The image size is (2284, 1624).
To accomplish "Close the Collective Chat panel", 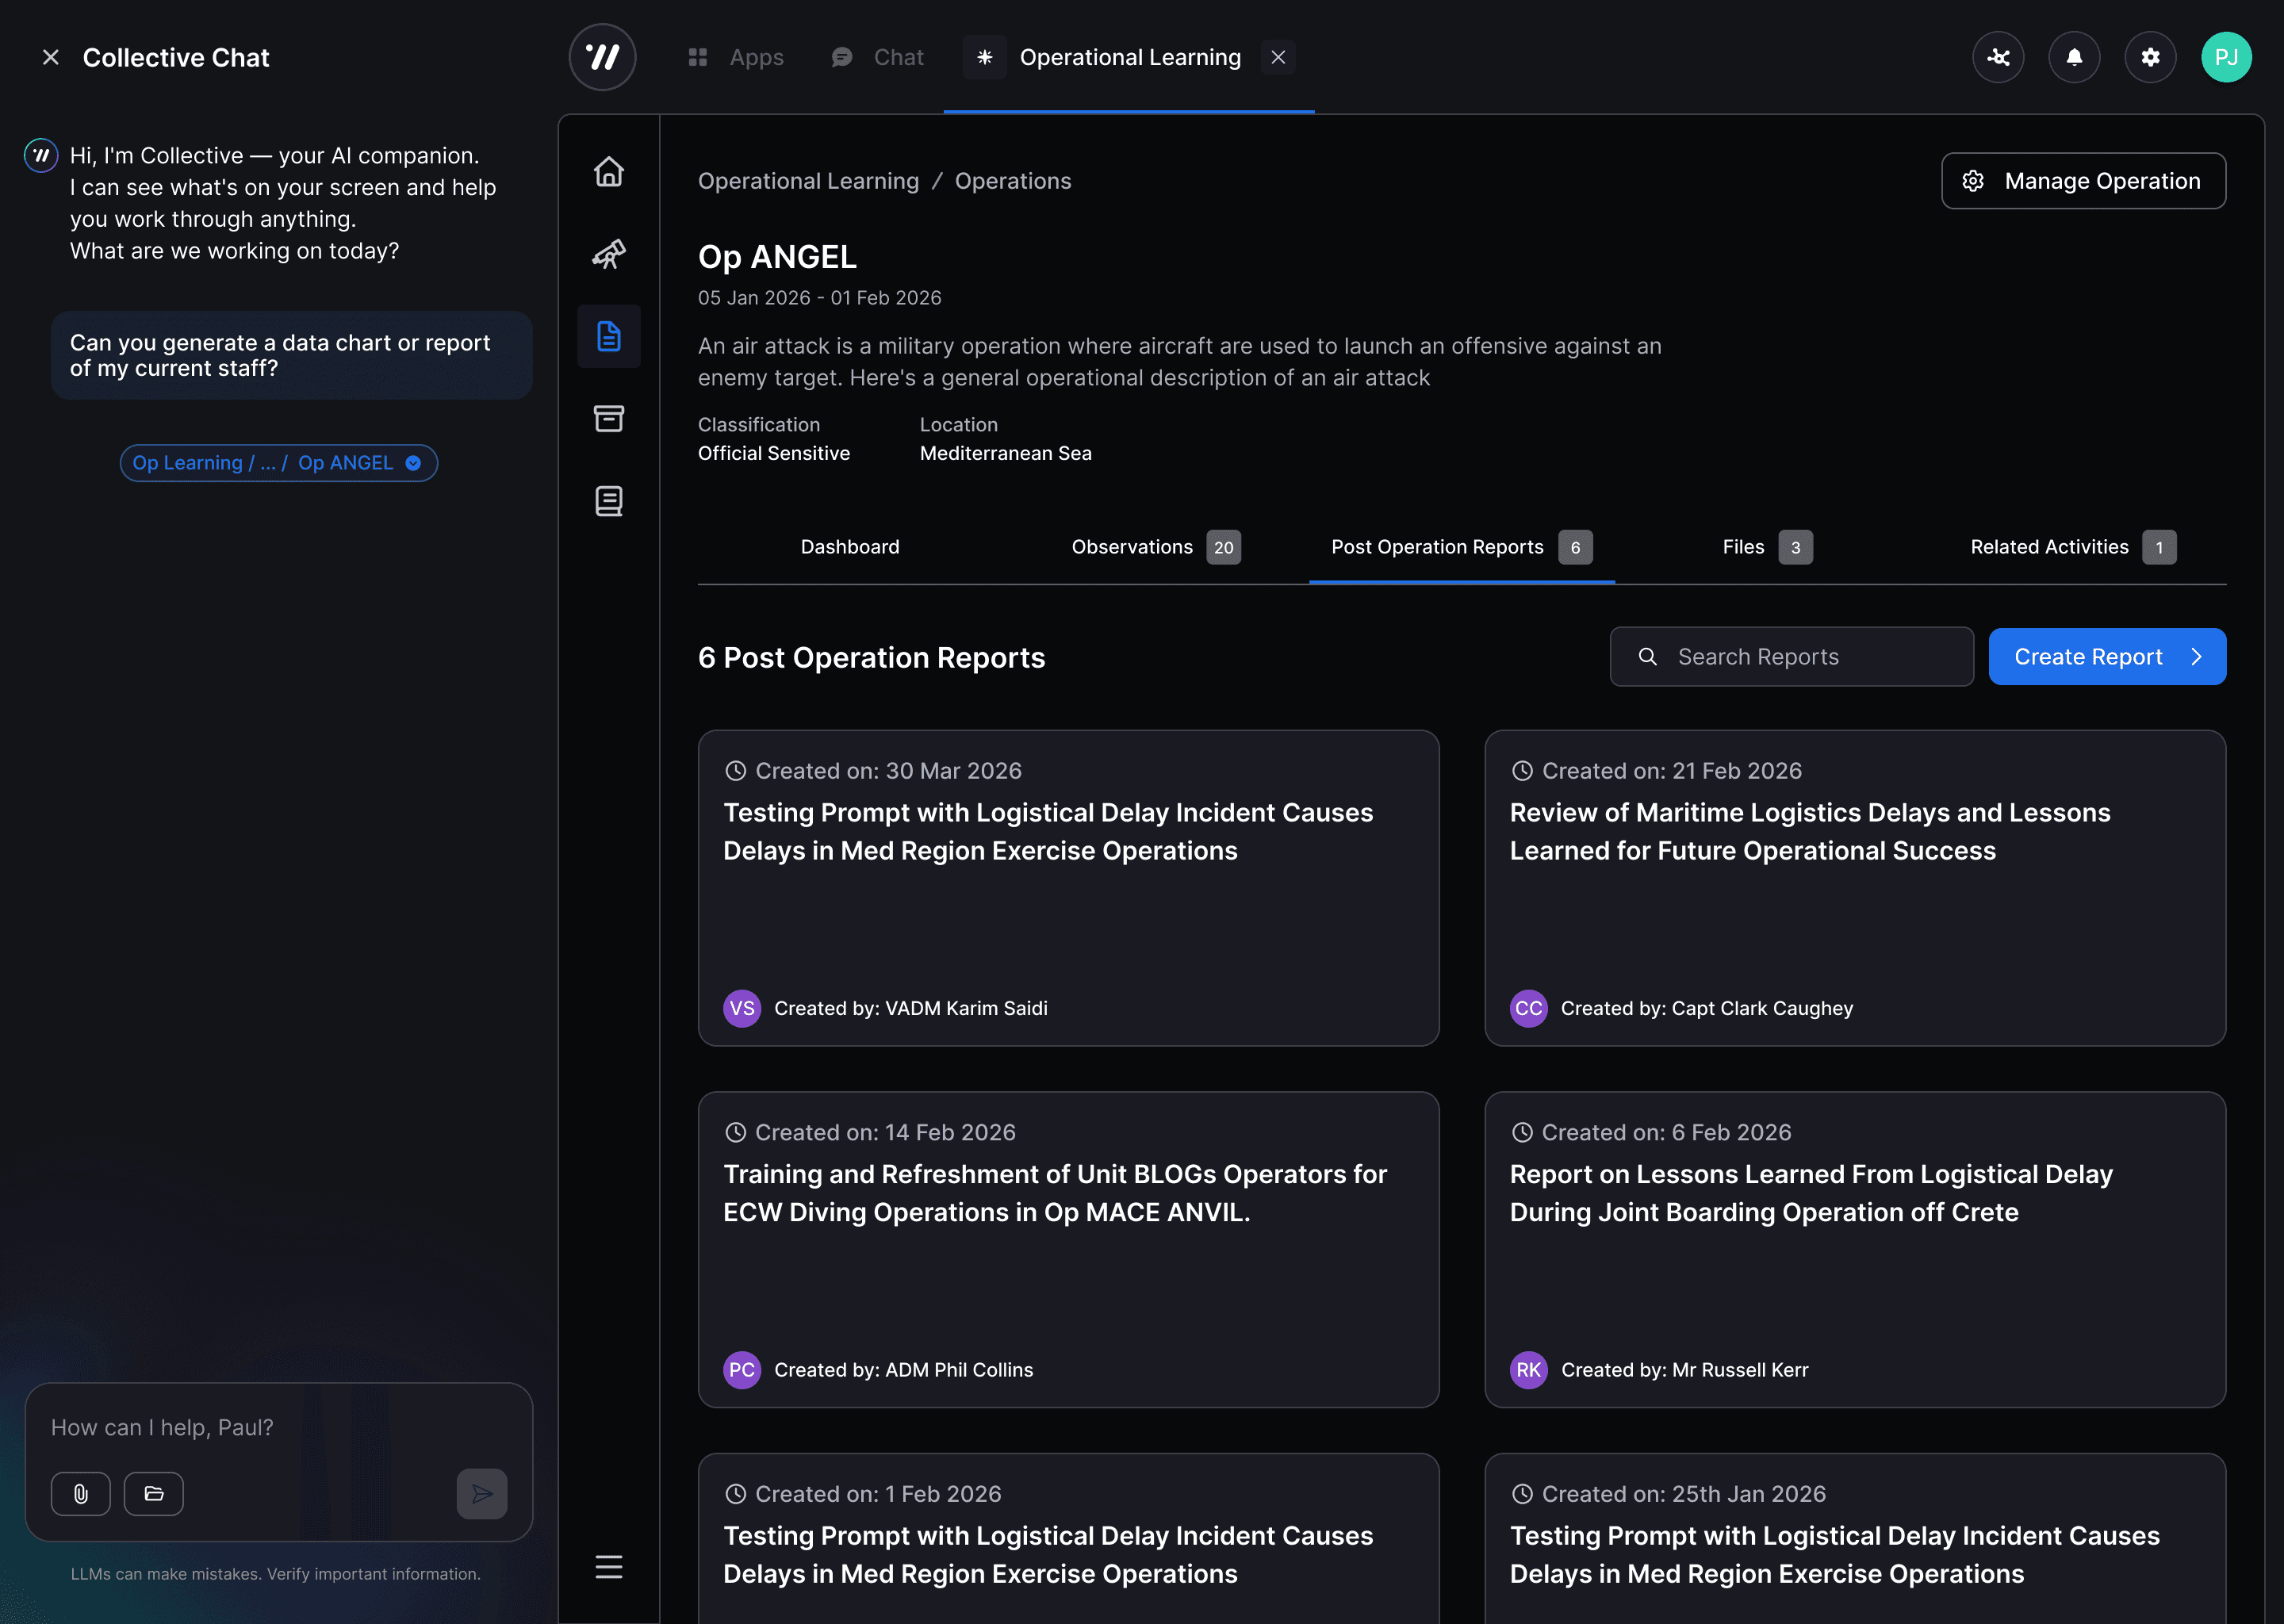I will click(x=50, y=58).
